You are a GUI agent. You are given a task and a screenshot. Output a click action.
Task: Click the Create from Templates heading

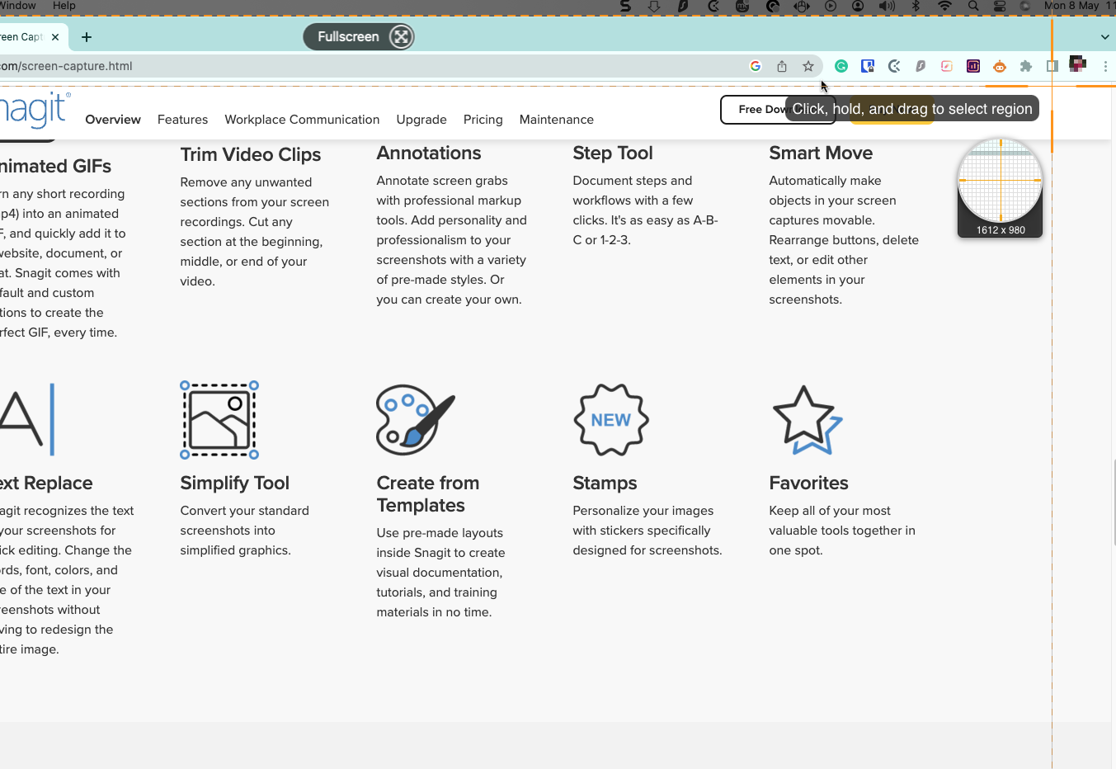coord(428,494)
